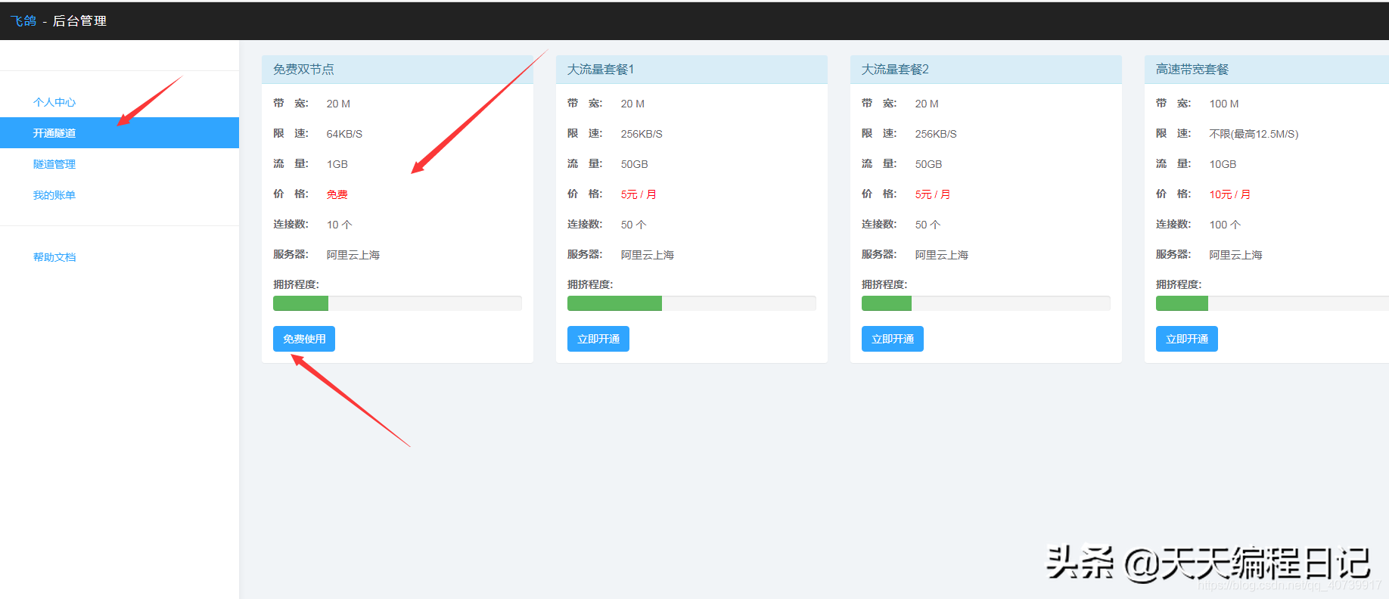Click the 1GB traffic value
This screenshot has width=1389, height=599.
(x=337, y=164)
